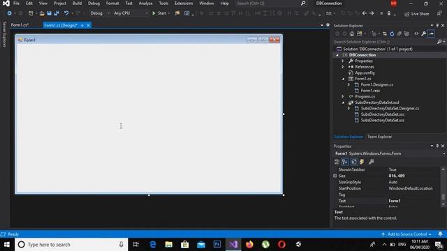Expand the SubsDirectoryDataSet.Designer.cs node
Viewport: 447px width, 251px height.
tap(349, 109)
